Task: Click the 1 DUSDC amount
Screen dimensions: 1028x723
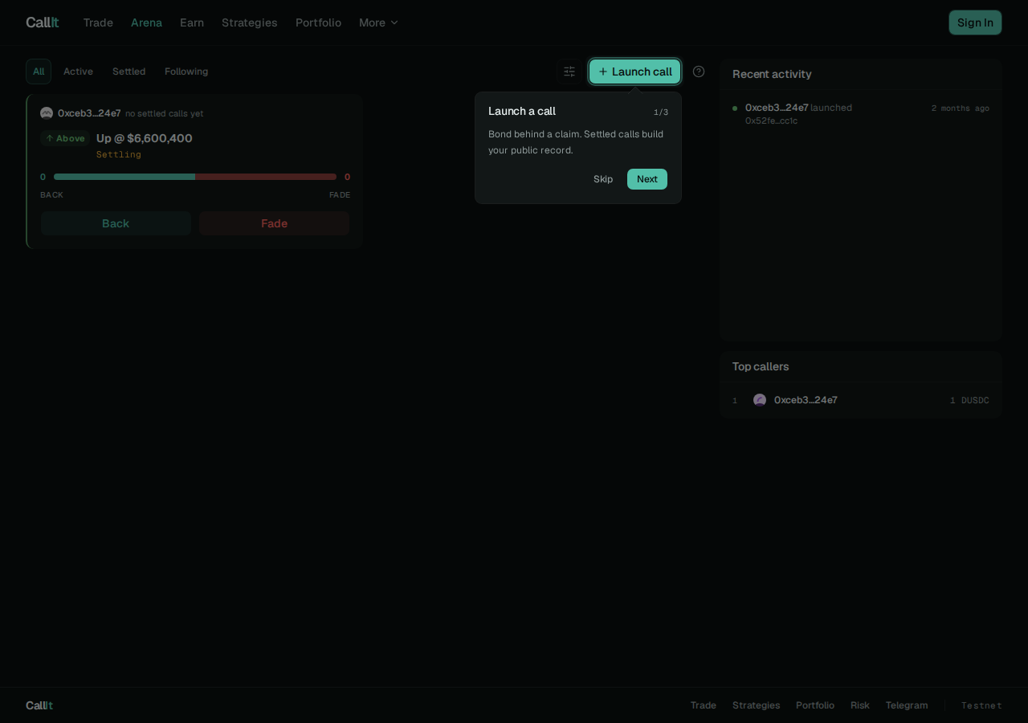Action: coord(969,400)
